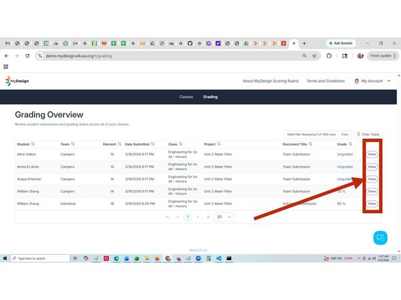This screenshot has height=300, width=401.
Task: Open browser extensions puzzle icon
Action: tap(329, 56)
